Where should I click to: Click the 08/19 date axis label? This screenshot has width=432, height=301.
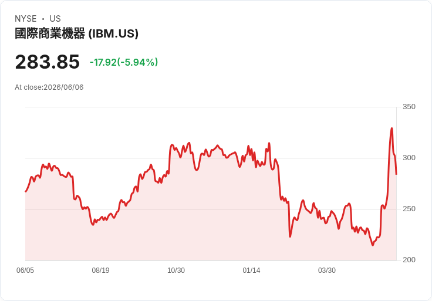[100, 270]
